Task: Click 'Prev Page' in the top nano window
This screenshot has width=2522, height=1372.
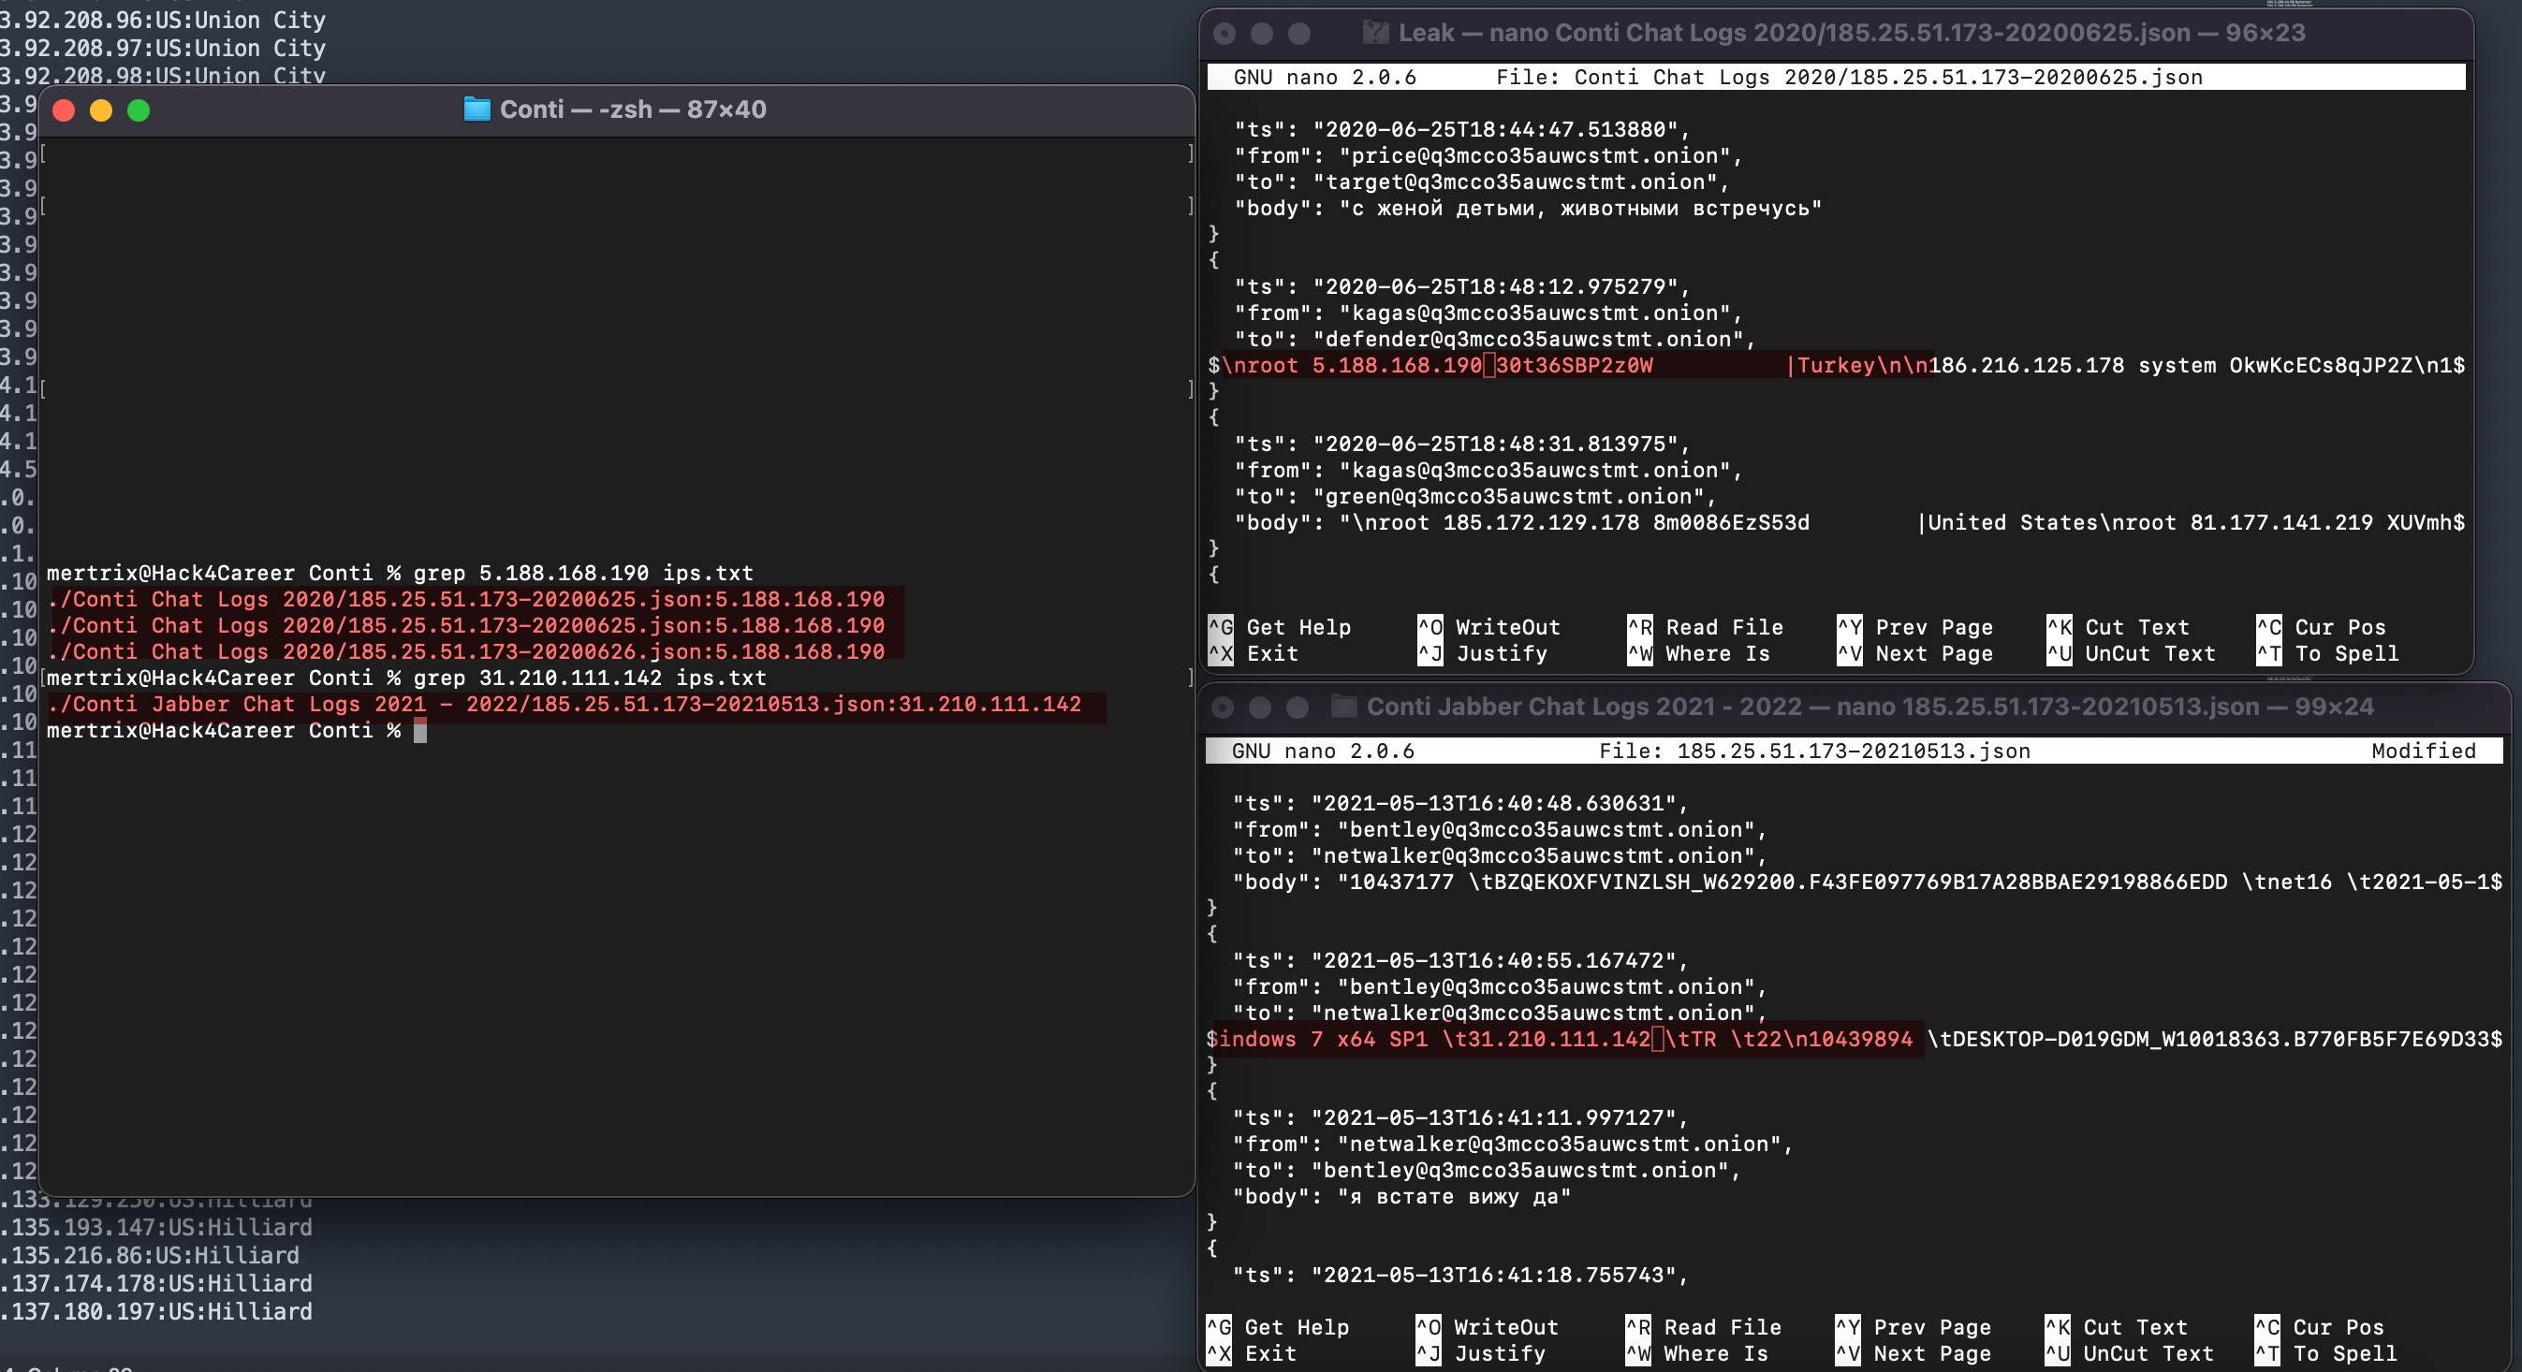Action: click(x=1933, y=627)
